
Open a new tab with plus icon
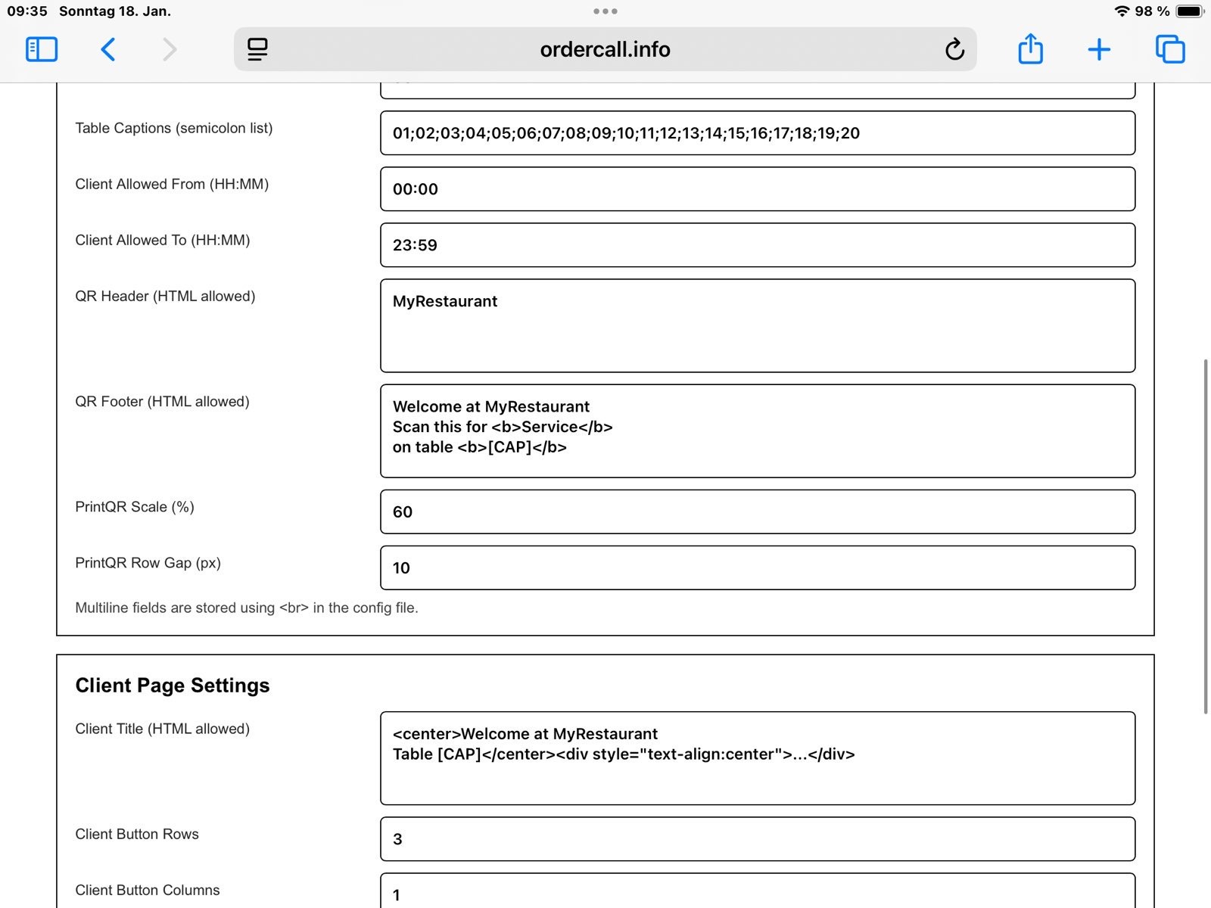click(x=1099, y=49)
